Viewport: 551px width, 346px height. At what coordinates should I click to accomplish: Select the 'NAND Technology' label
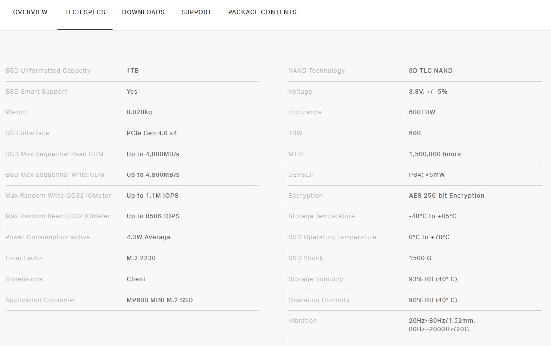point(316,71)
